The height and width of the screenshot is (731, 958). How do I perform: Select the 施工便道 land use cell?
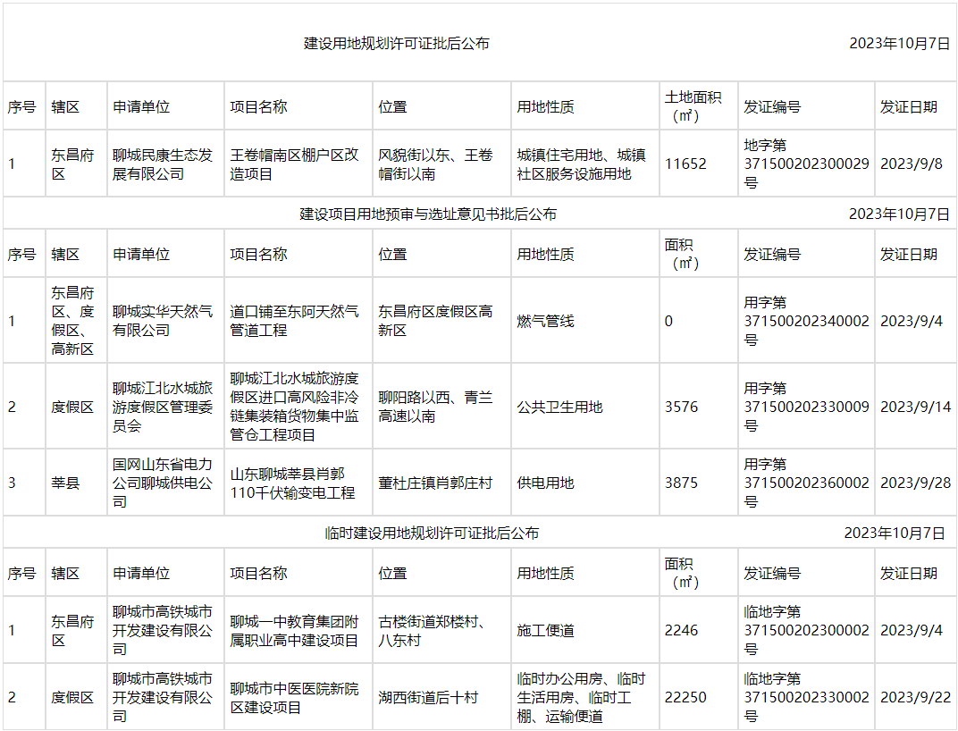545,631
